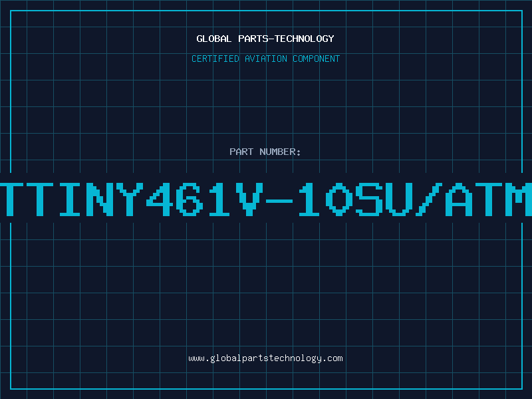The height and width of the screenshot is (399, 532).
Task: Select the large part number text
Action: (266, 199)
